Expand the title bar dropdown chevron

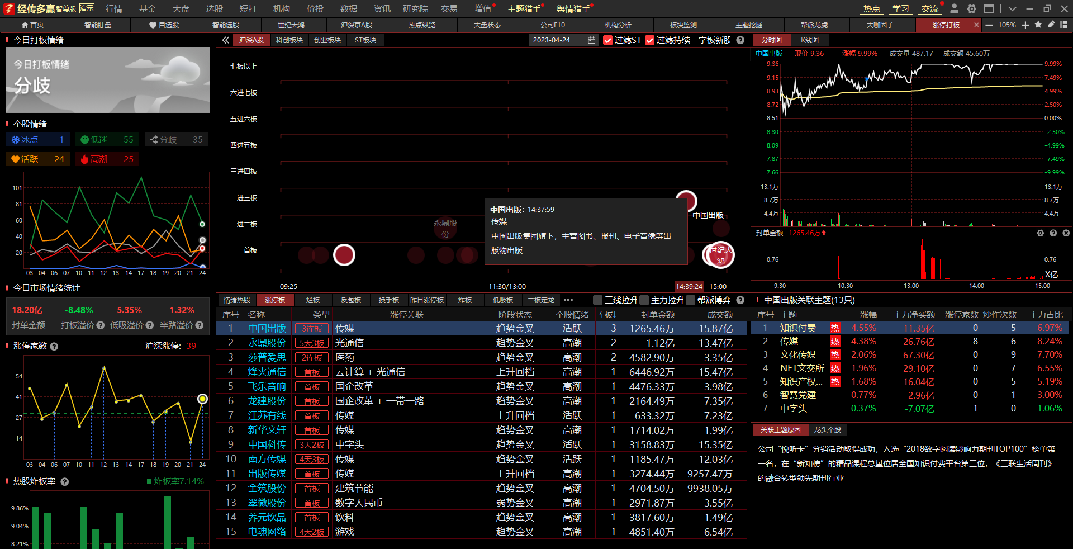click(1012, 9)
